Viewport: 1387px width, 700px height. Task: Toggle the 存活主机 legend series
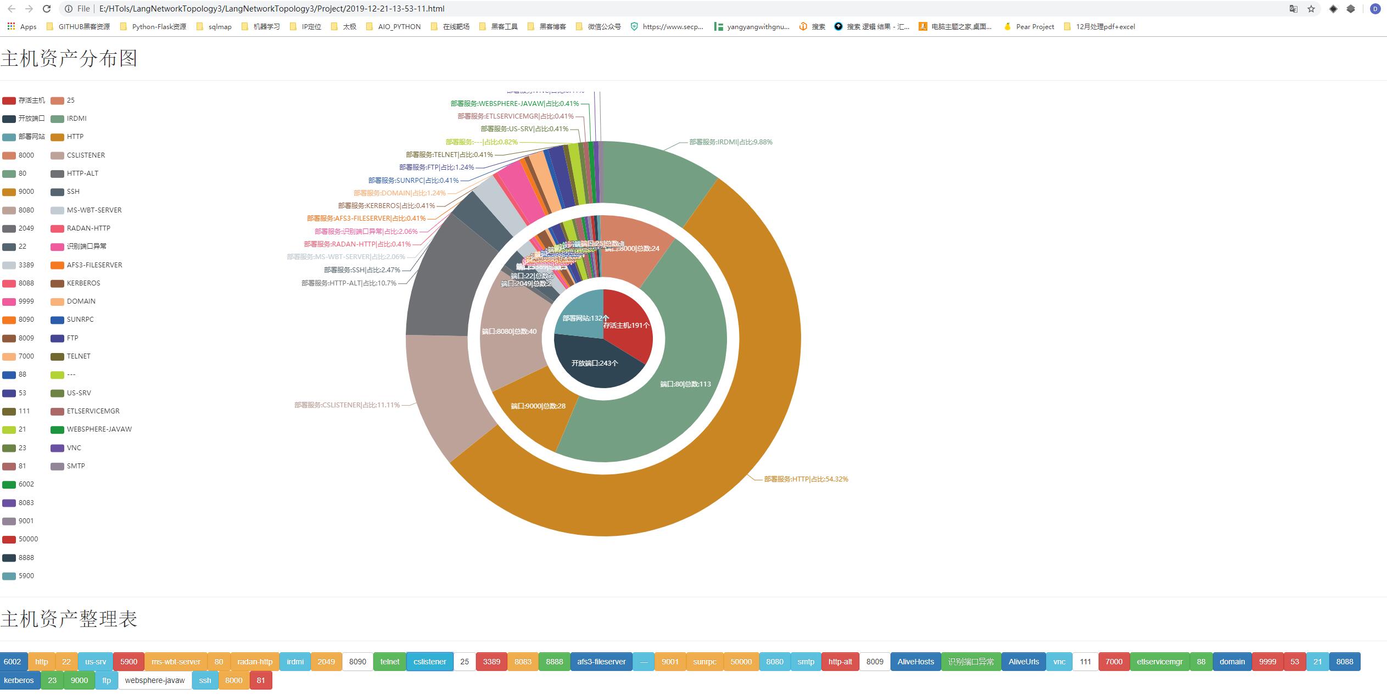pos(24,100)
